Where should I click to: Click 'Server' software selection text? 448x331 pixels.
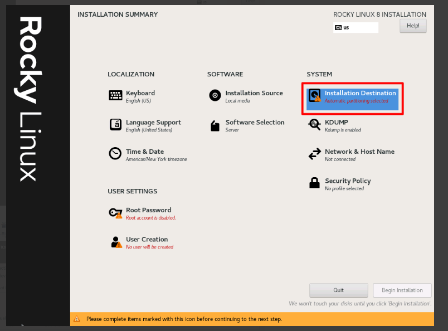point(232,130)
